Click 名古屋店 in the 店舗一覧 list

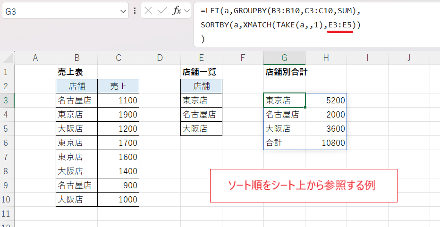[x=202, y=115]
